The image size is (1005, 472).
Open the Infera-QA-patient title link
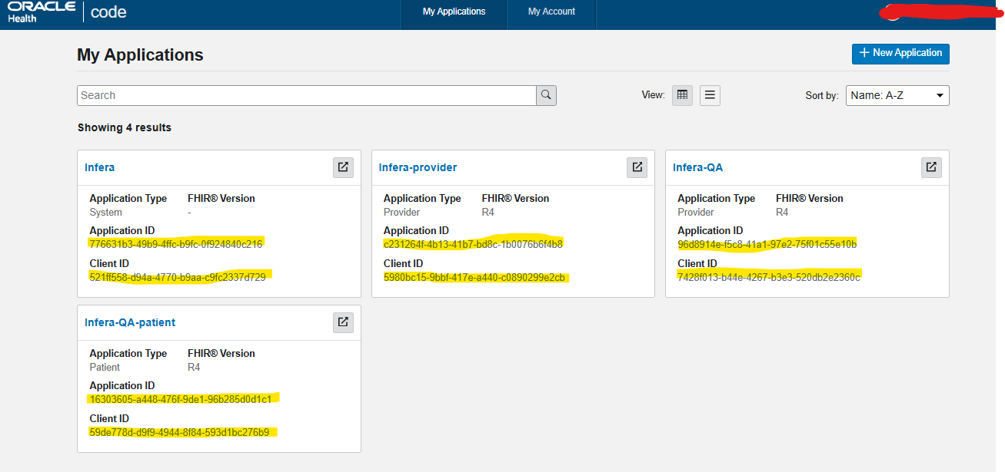click(x=130, y=322)
